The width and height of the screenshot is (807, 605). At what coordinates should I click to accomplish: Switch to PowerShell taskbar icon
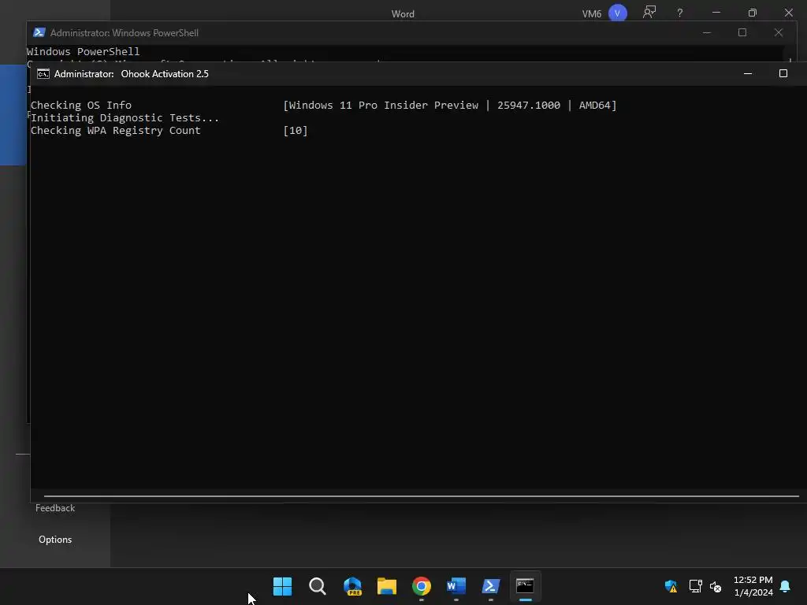point(490,586)
